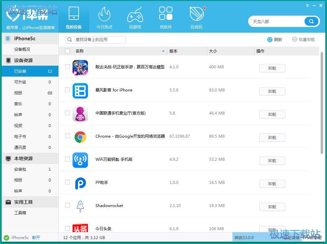Sort apps by 版本 column

(x=187, y=51)
